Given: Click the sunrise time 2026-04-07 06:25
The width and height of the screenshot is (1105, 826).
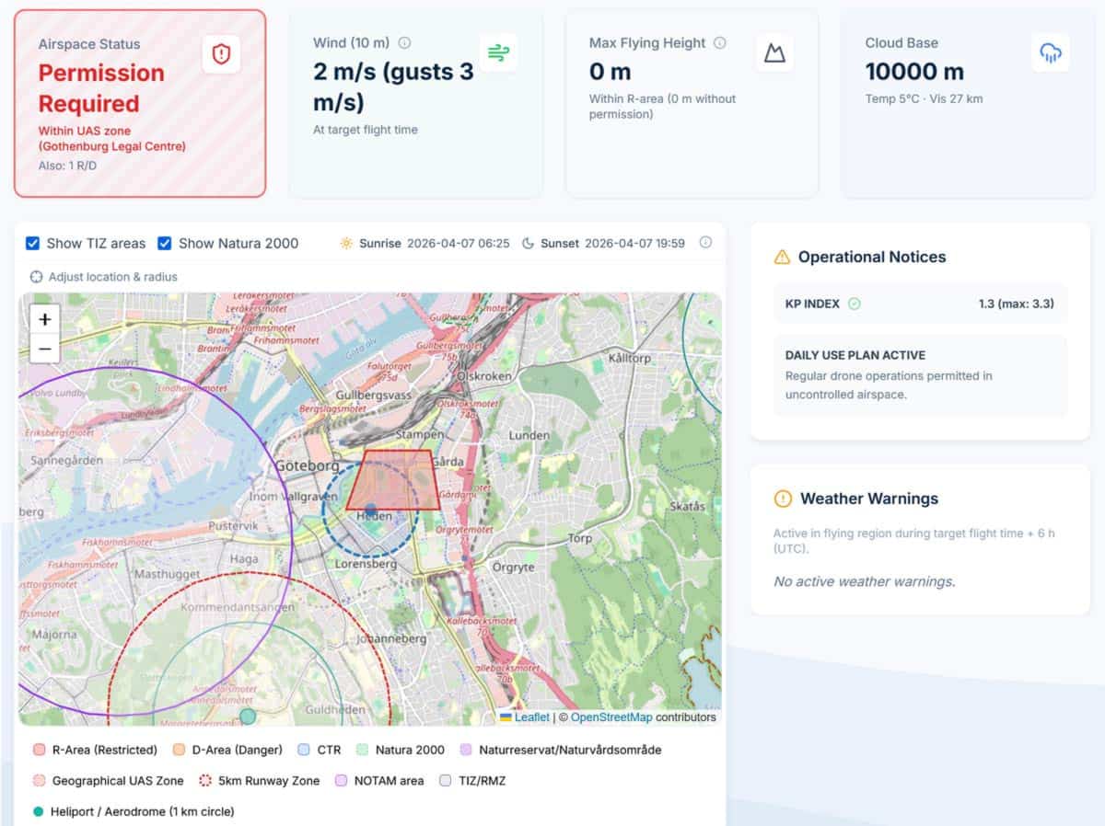Looking at the screenshot, I should pos(458,243).
